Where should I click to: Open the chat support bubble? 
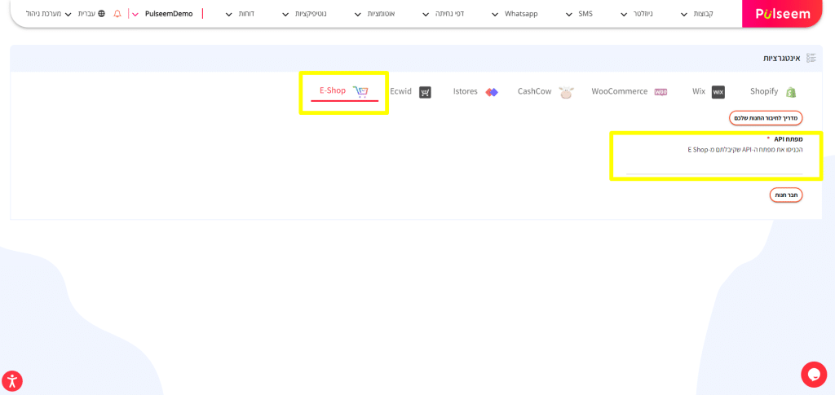pyautogui.click(x=814, y=375)
